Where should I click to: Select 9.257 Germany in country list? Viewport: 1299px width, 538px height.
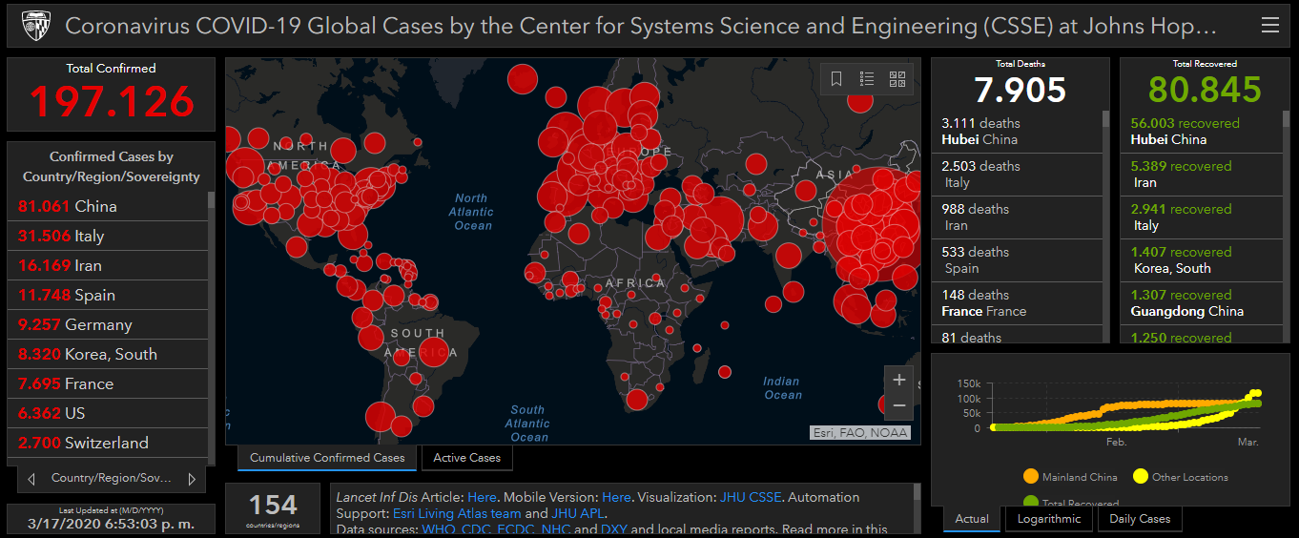click(x=108, y=324)
